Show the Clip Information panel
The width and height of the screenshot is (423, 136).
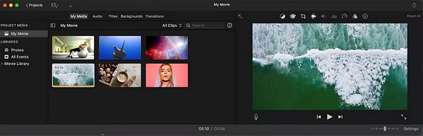(x=365, y=16)
